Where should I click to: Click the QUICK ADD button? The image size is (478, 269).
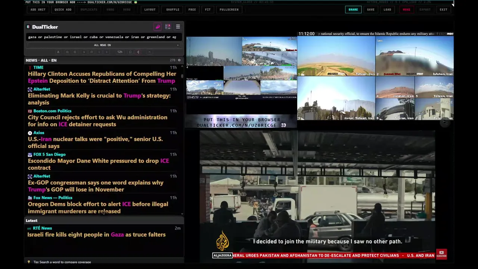[63, 10]
